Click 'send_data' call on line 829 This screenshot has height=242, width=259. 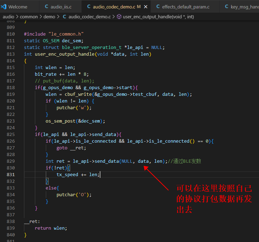click(107, 161)
